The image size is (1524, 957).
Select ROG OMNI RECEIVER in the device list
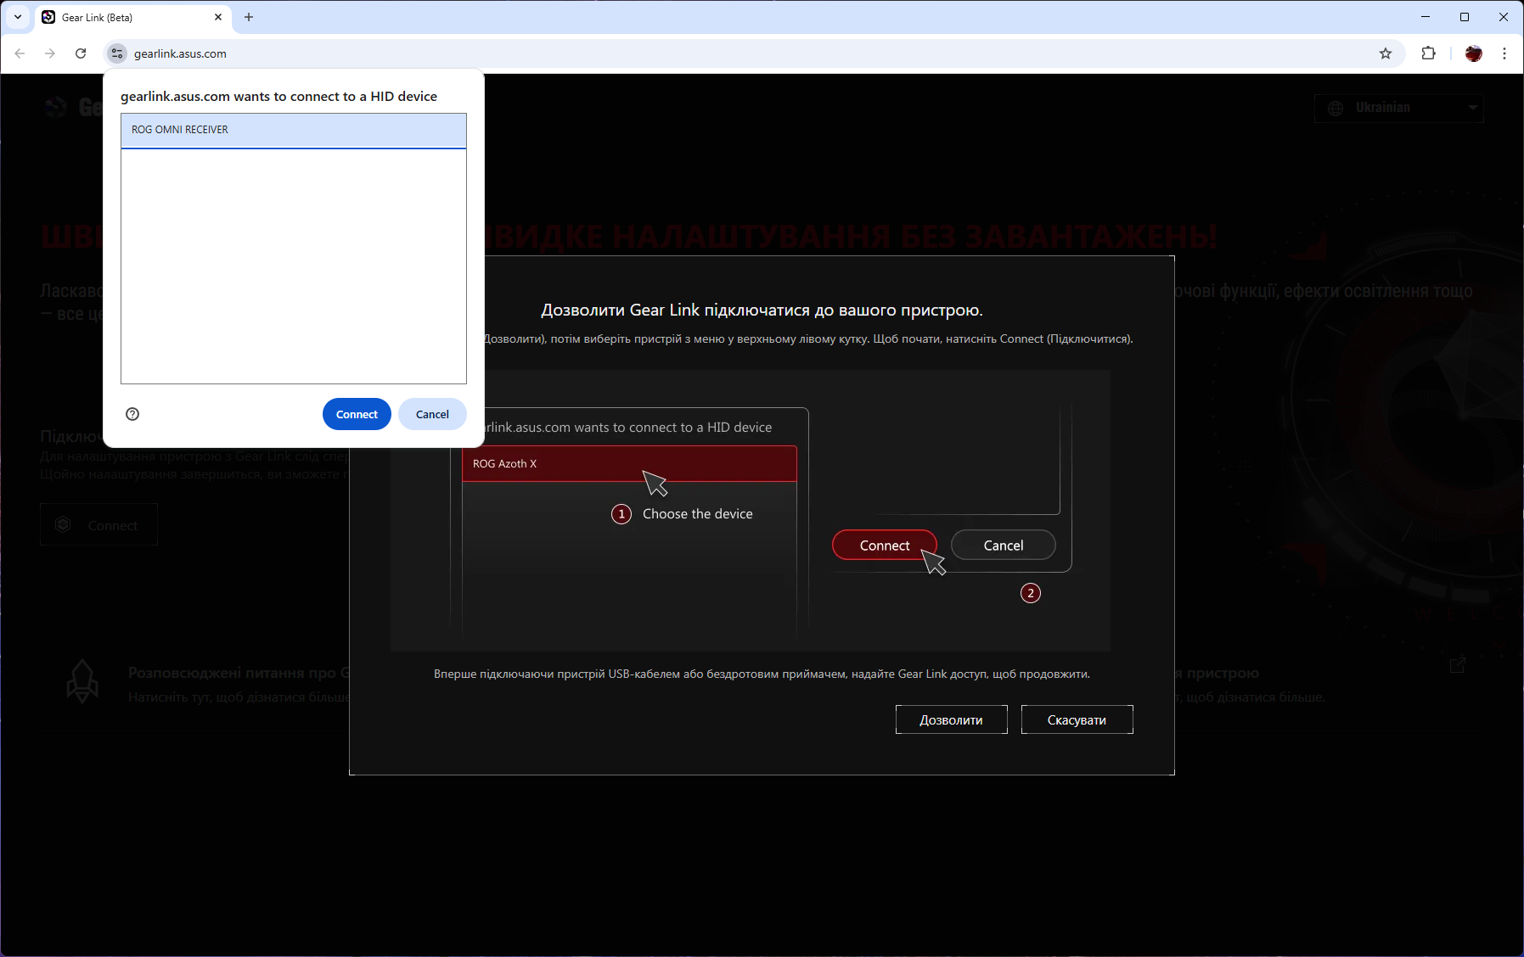(294, 130)
